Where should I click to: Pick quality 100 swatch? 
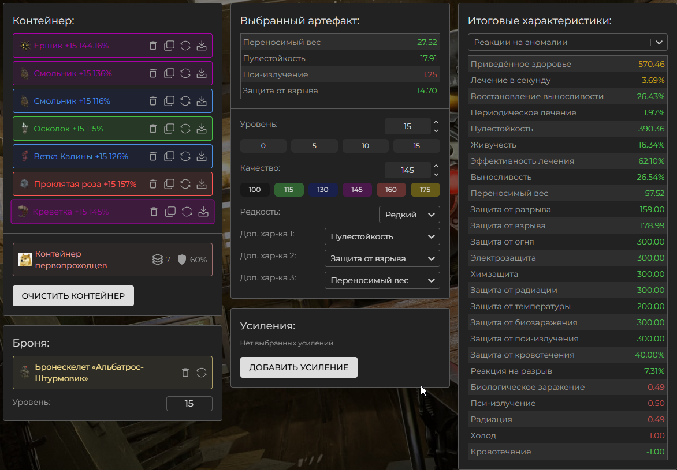point(255,190)
